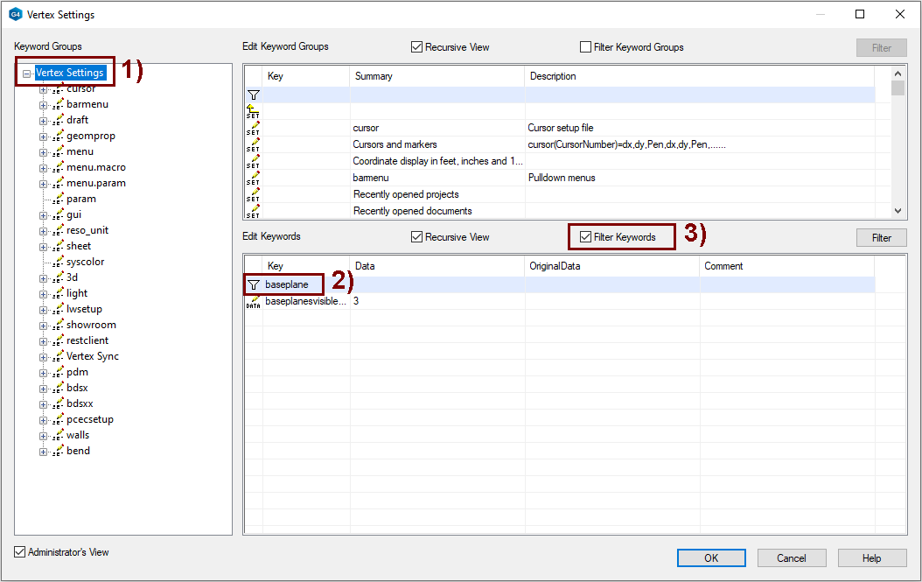Select the showroom item in the tree
The height and width of the screenshot is (582, 922).
point(91,325)
